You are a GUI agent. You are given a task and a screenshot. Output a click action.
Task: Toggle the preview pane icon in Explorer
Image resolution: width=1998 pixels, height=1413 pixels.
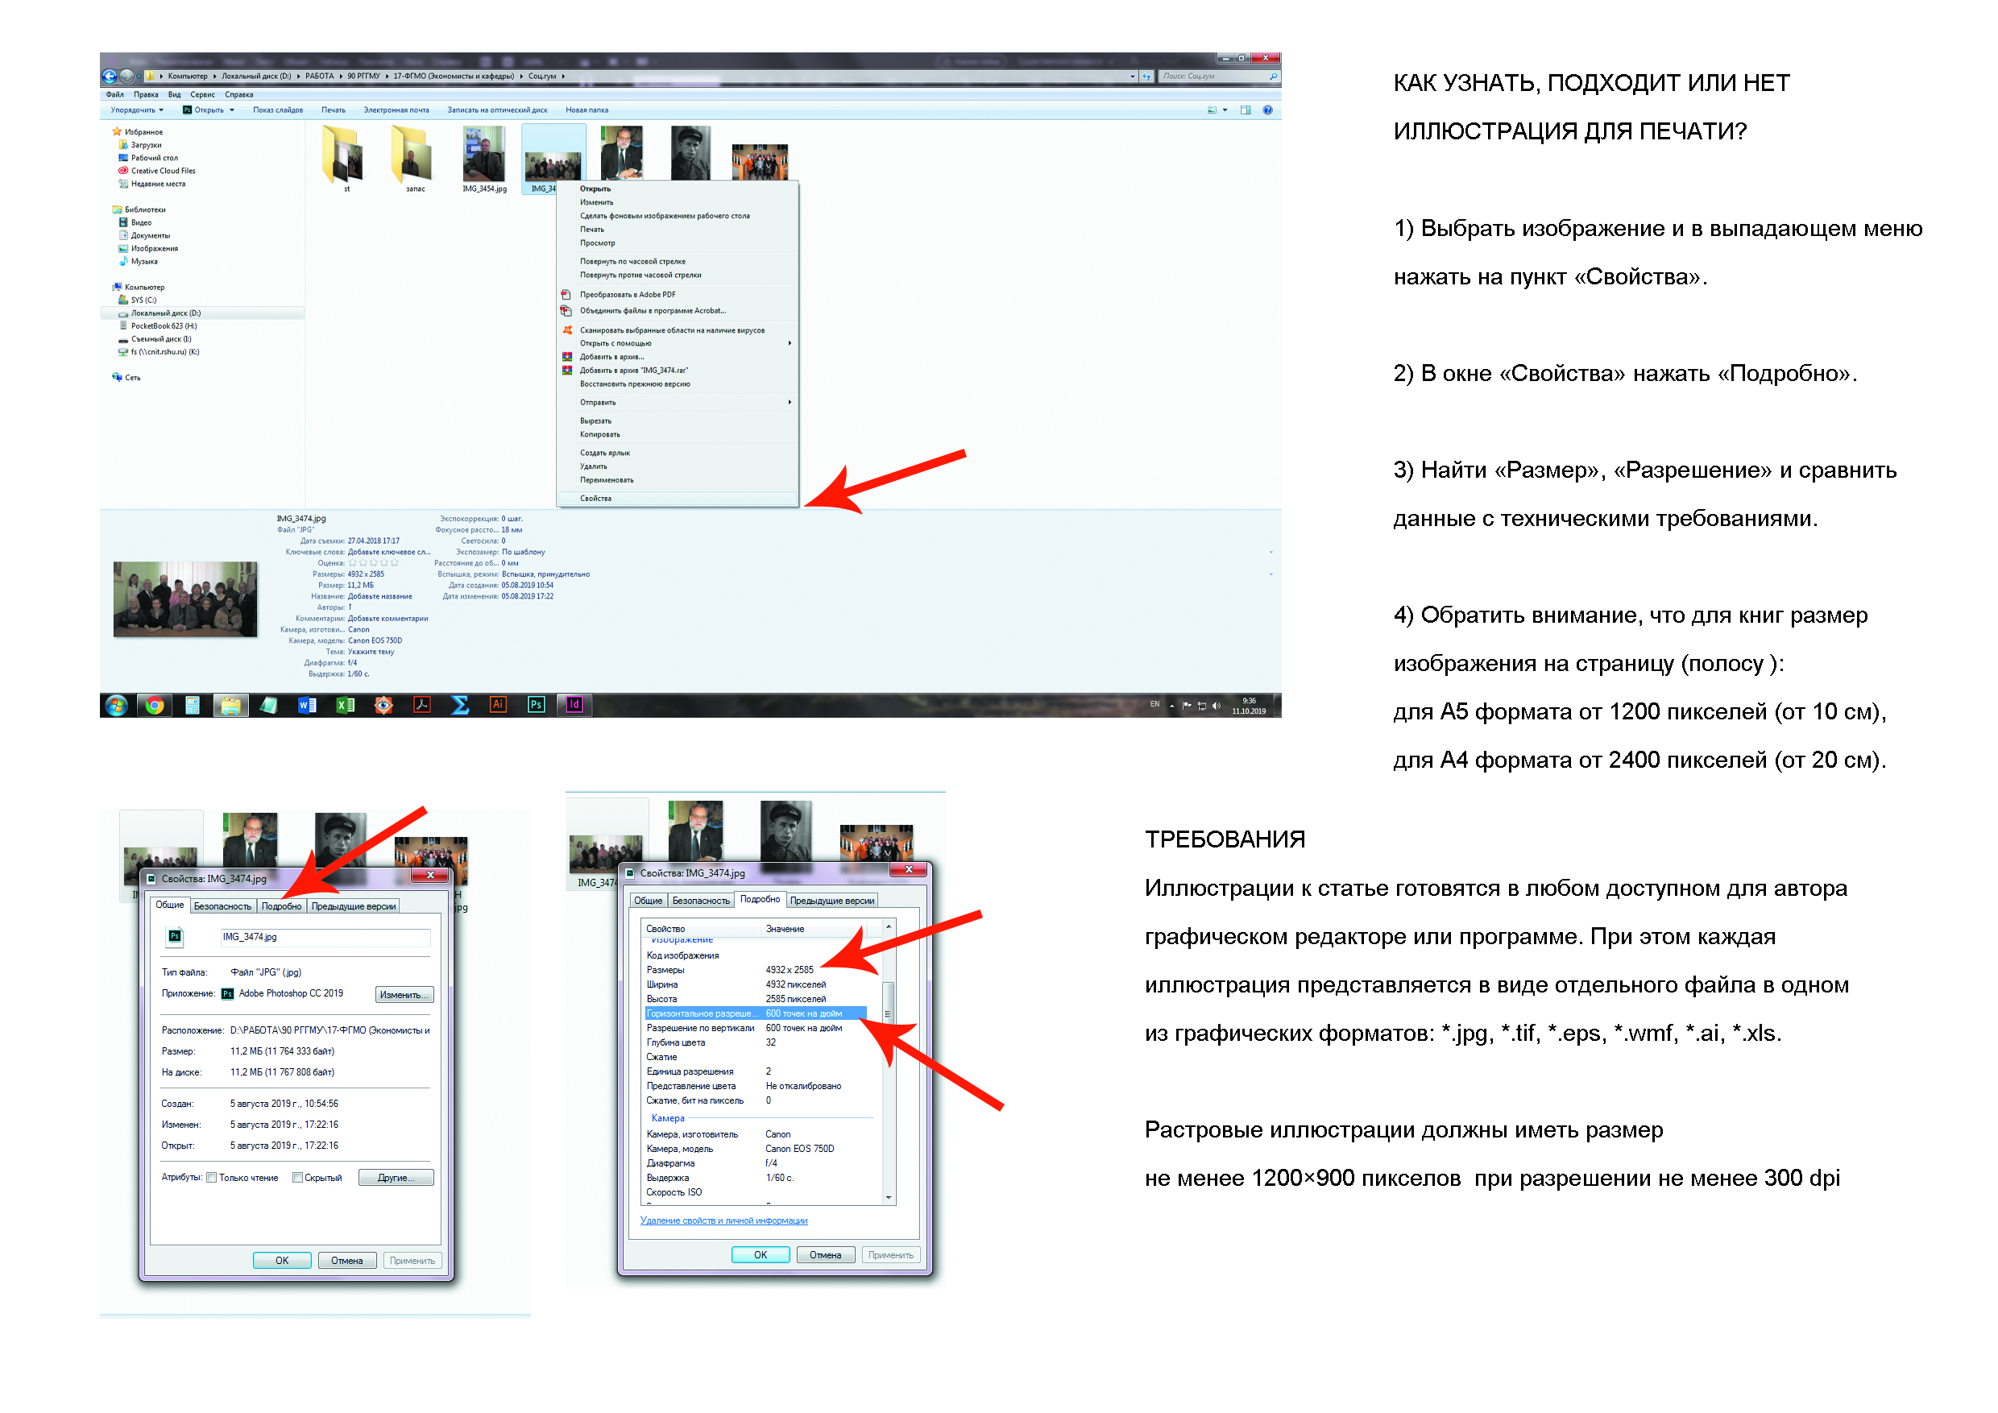click(x=1246, y=110)
